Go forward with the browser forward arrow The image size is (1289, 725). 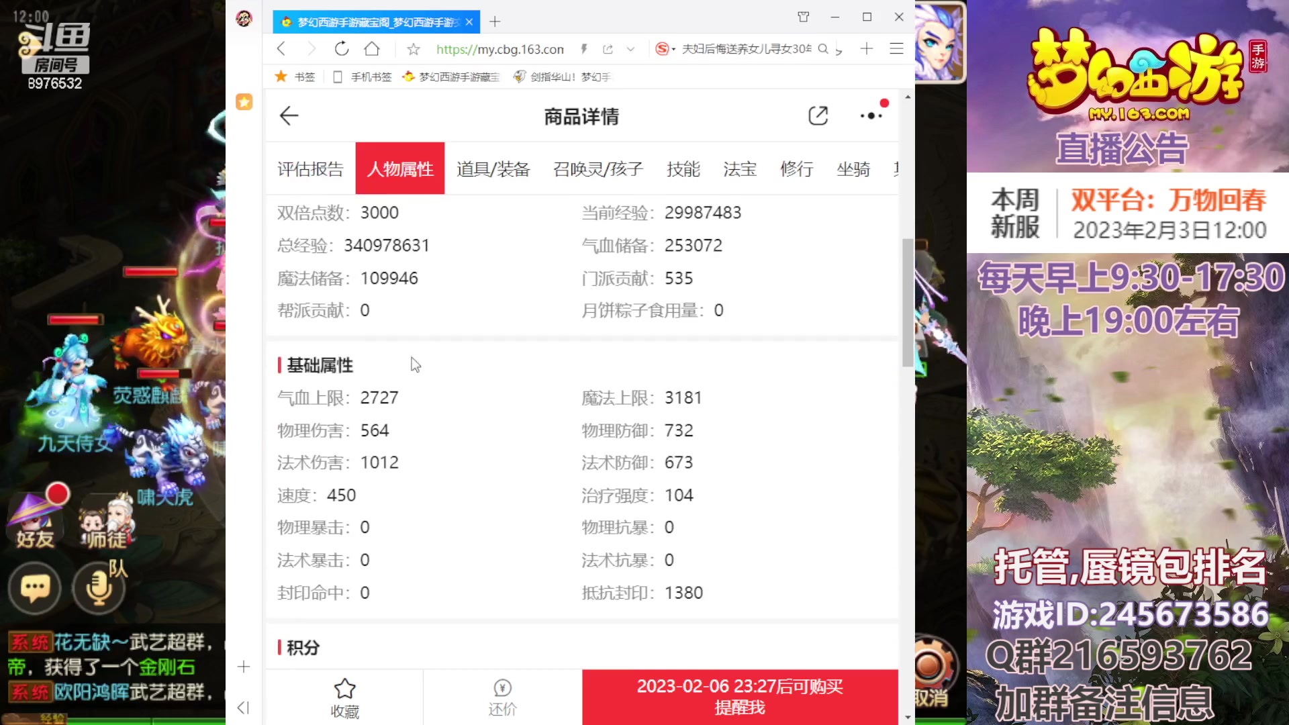click(311, 49)
